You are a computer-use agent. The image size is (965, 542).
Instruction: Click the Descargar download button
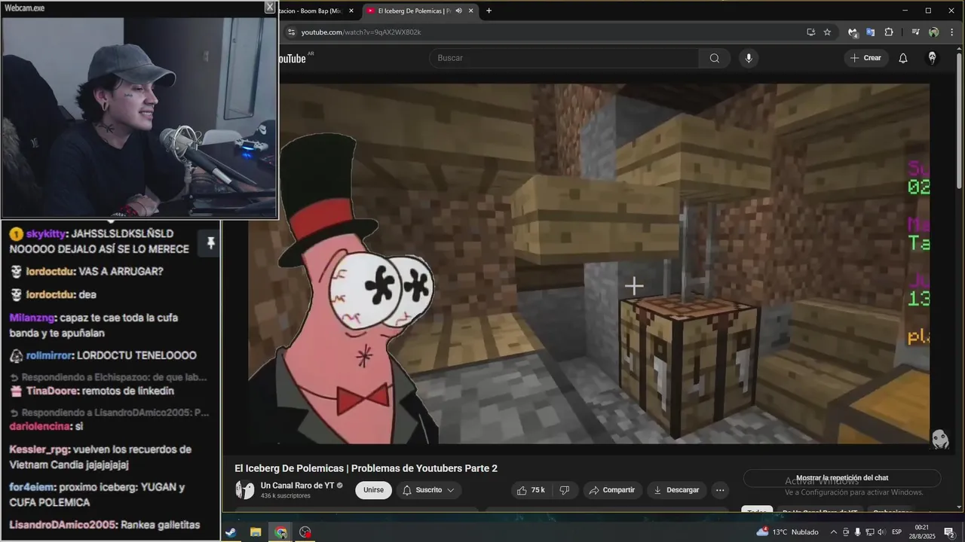point(676,490)
